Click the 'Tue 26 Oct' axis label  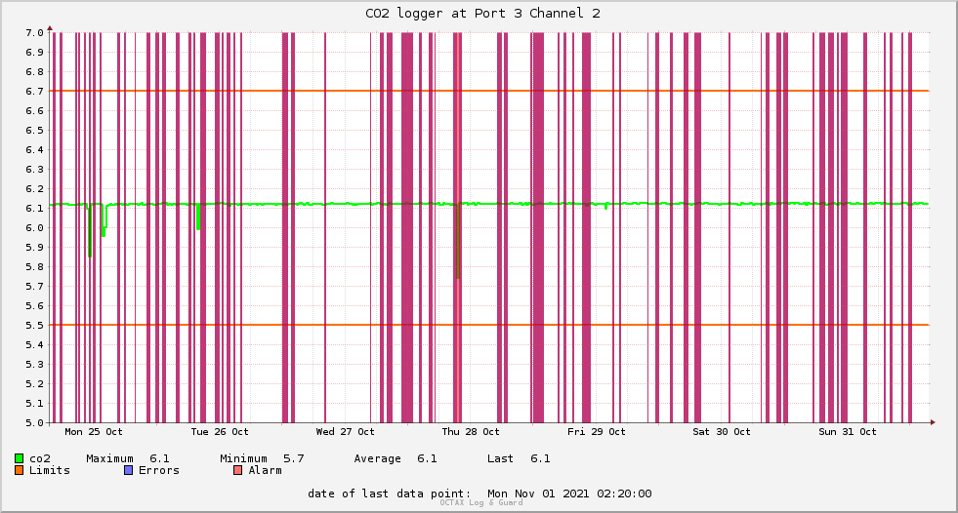tap(220, 432)
